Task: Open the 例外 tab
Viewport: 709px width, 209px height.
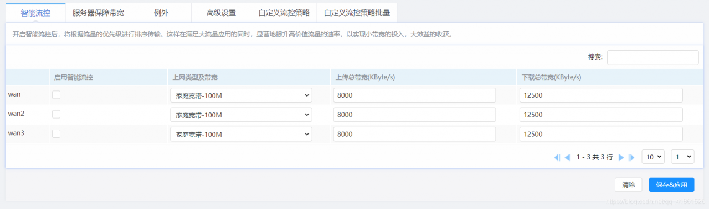Action: pyautogui.click(x=161, y=12)
